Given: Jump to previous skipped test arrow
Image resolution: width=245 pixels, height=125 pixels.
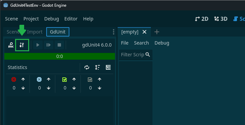Looking at the screenshot, I should [x=100, y=79].
